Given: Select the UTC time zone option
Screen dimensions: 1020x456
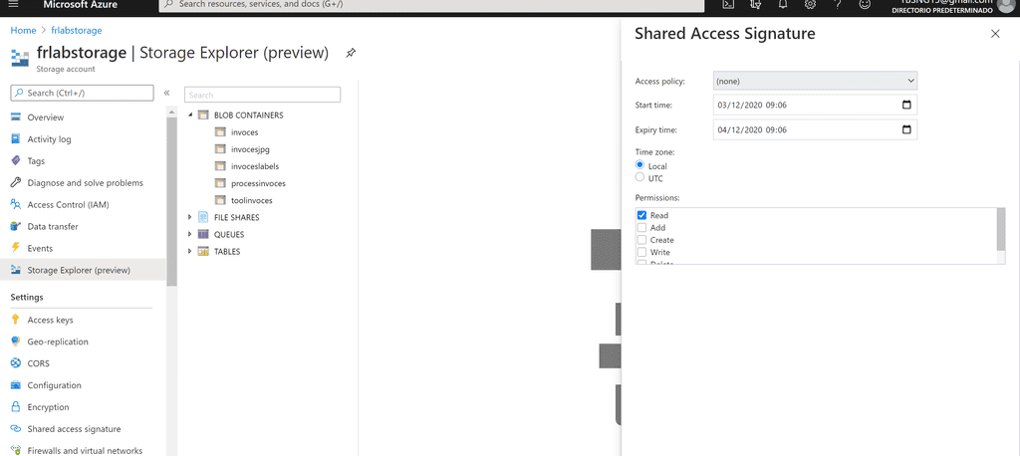Looking at the screenshot, I should click(640, 177).
